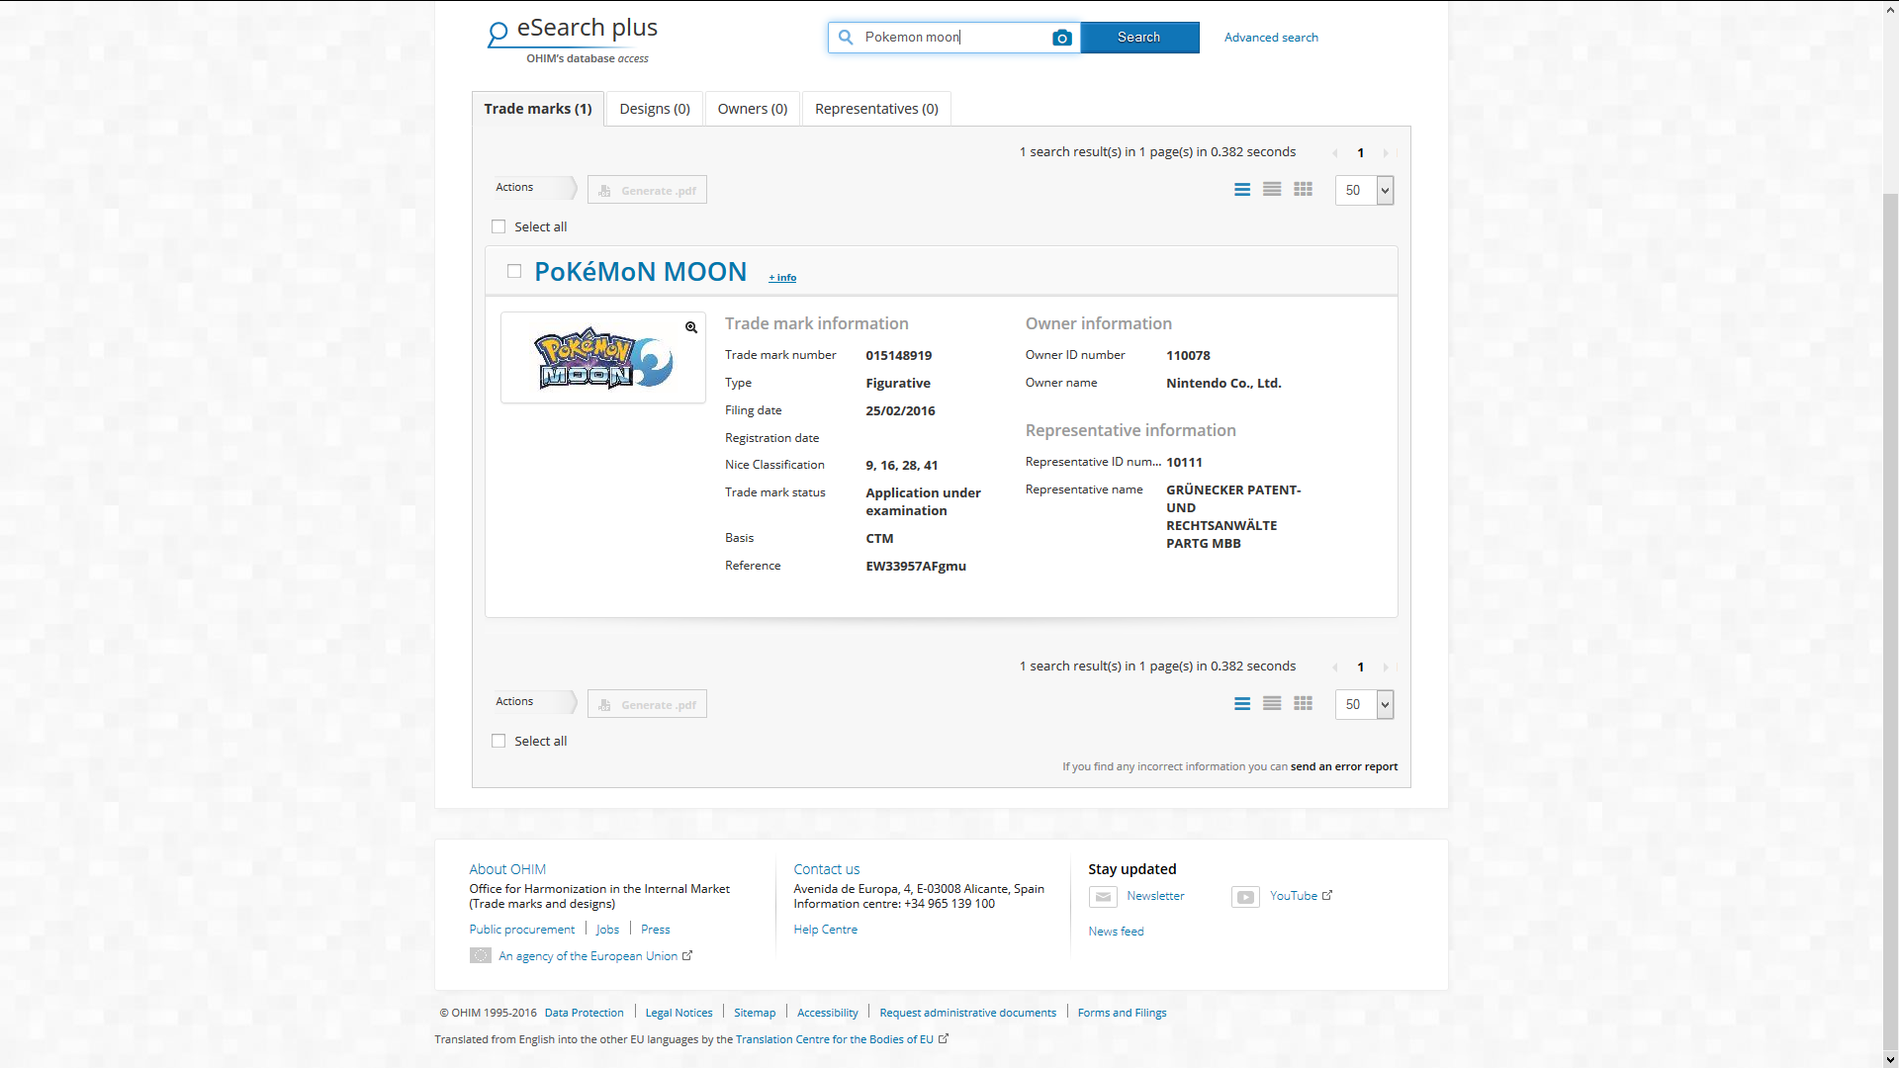Tick the bottom Select all checkbox
The image size is (1899, 1068).
click(x=498, y=741)
